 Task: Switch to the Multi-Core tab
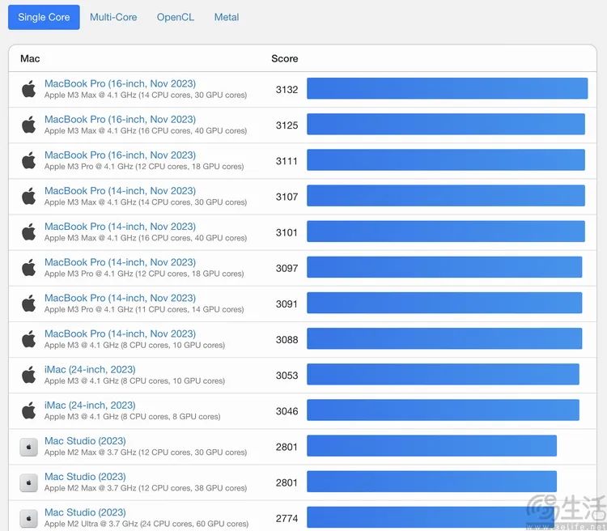tap(113, 17)
